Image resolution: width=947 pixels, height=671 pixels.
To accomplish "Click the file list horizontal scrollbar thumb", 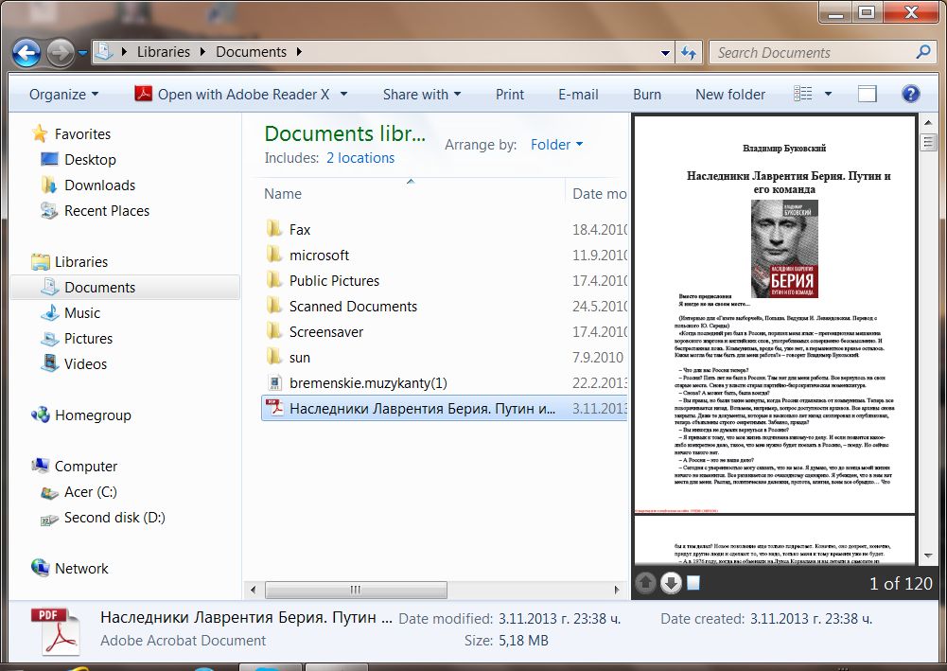I will [356, 590].
